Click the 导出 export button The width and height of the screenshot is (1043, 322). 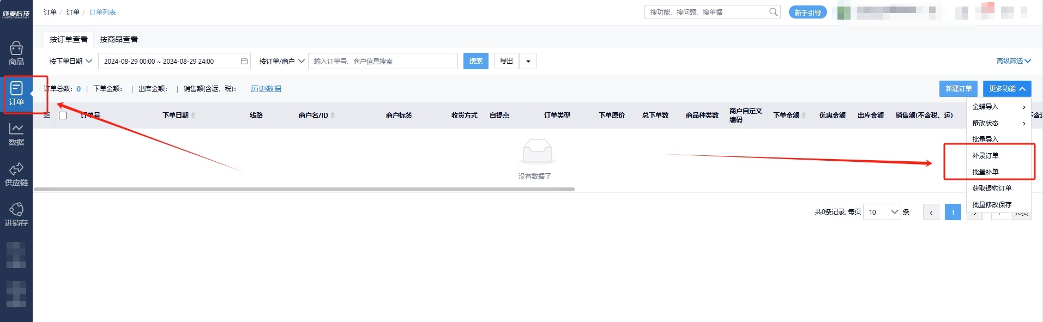[507, 61]
